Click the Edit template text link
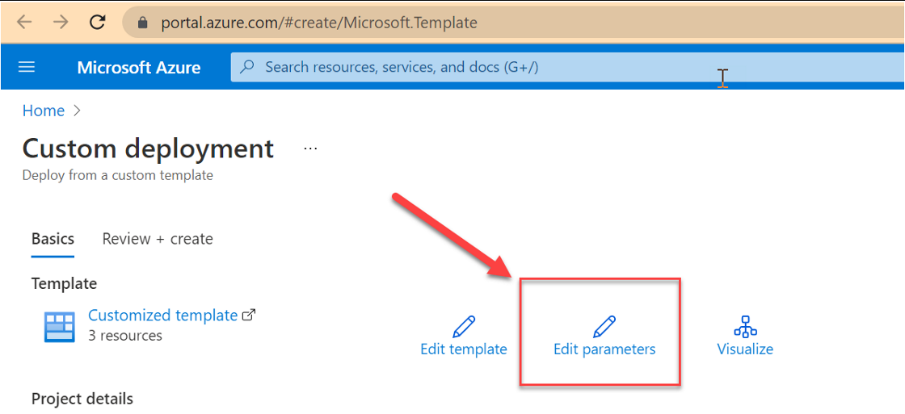 point(464,349)
